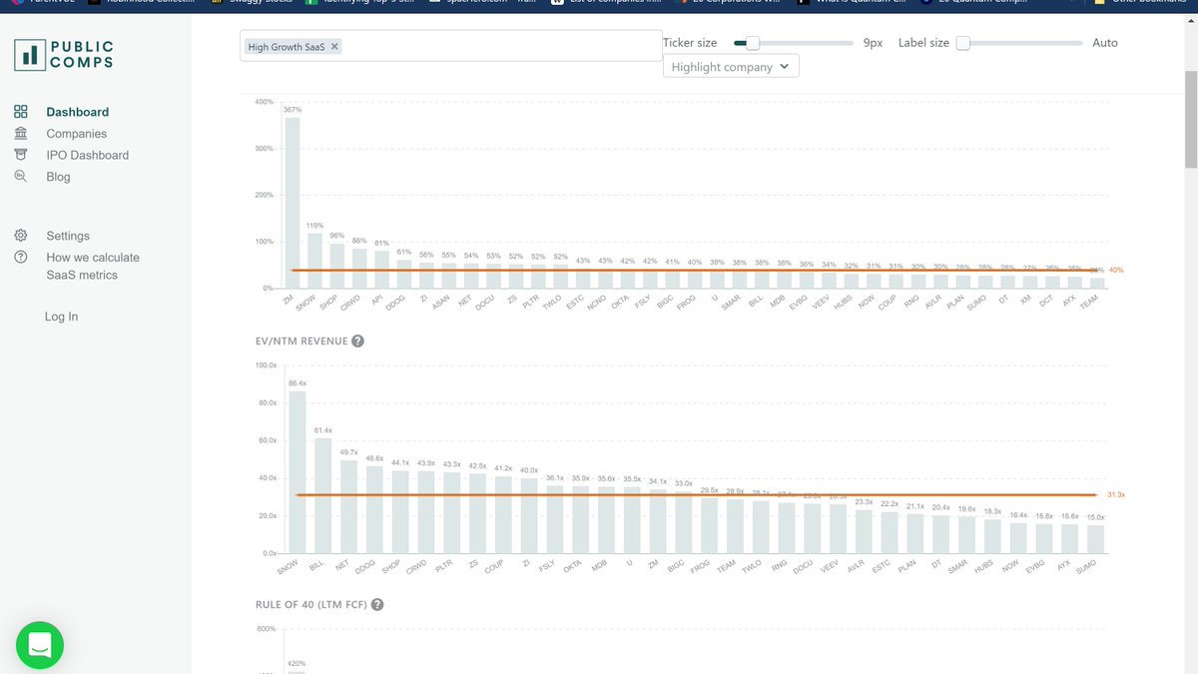This screenshot has width=1198, height=674.
Task: Click the Log In link
Action: tap(61, 317)
